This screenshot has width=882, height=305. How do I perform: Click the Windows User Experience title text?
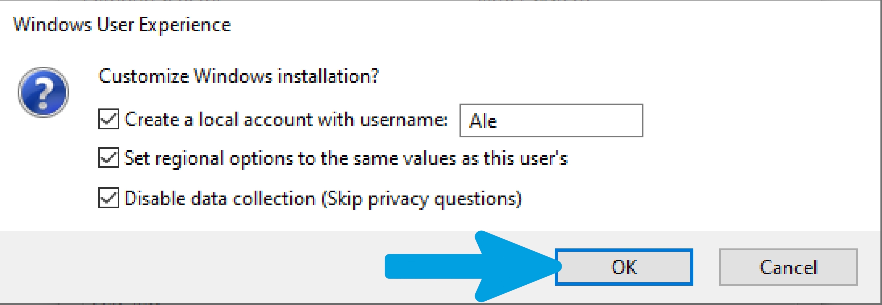122,25
